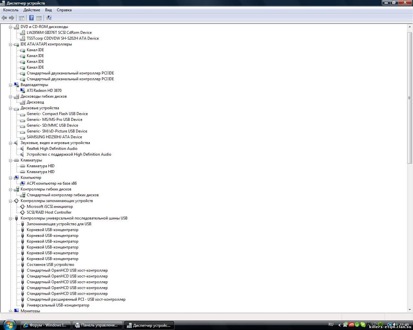Click the green ICQ flower tray icon

tap(357, 325)
